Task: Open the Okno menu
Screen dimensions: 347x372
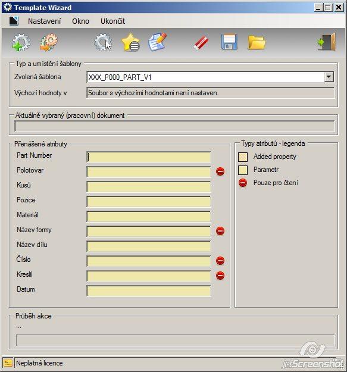Action: coord(80,21)
